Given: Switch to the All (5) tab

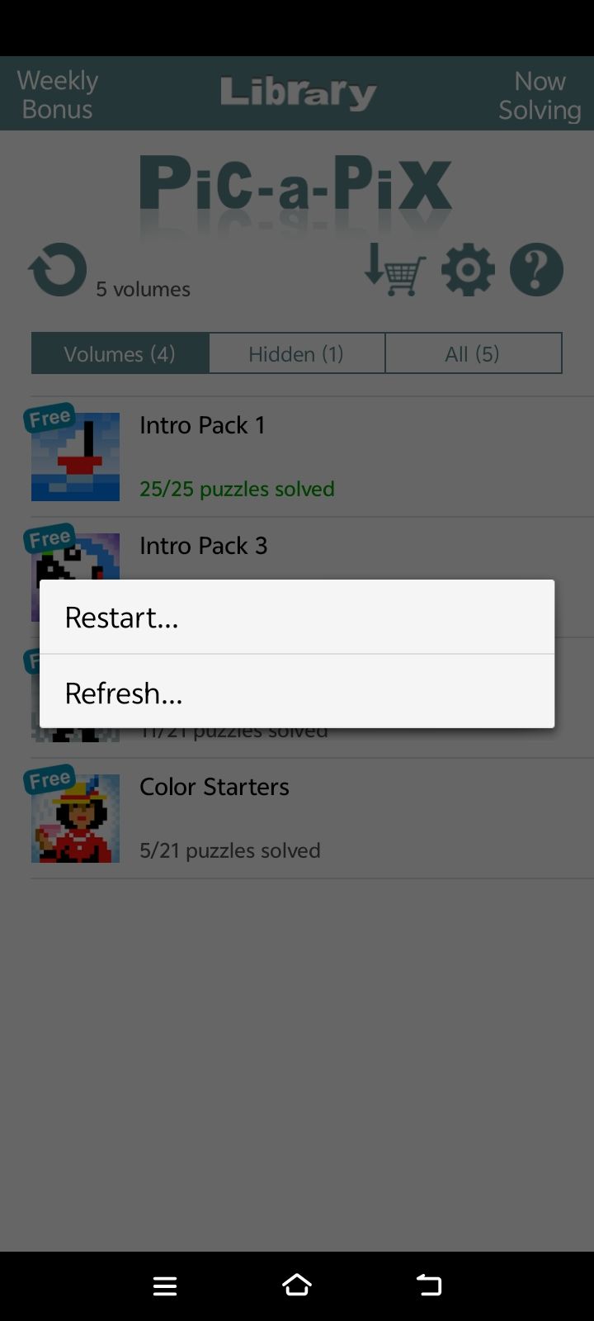Looking at the screenshot, I should [473, 353].
